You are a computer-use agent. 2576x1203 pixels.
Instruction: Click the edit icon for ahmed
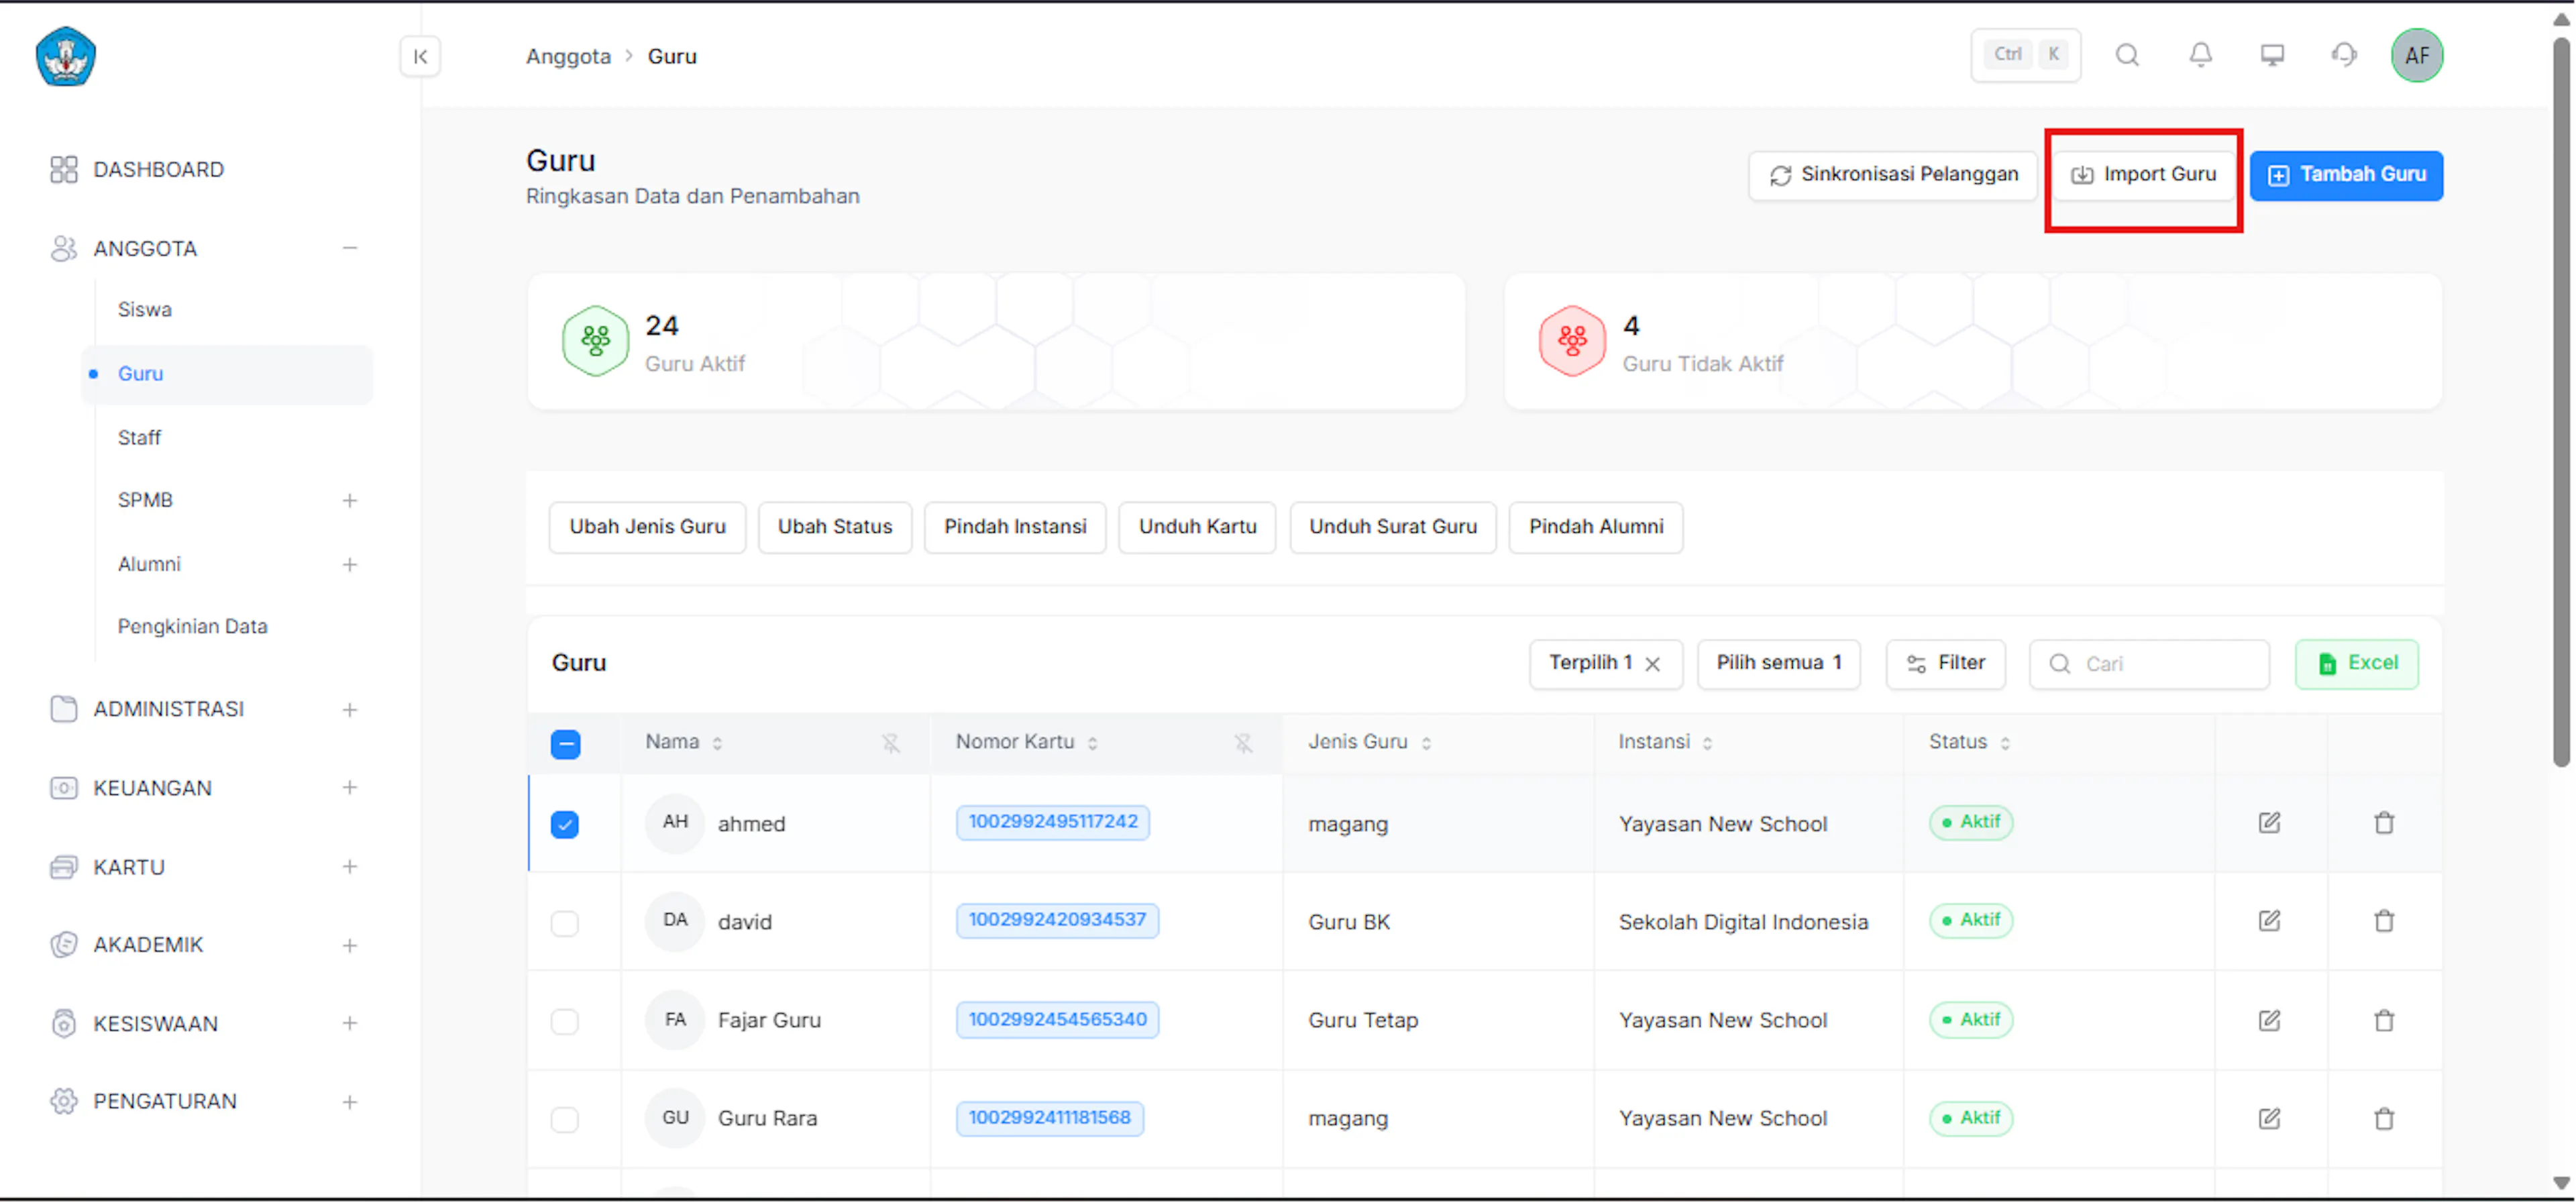tap(2269, 823)
